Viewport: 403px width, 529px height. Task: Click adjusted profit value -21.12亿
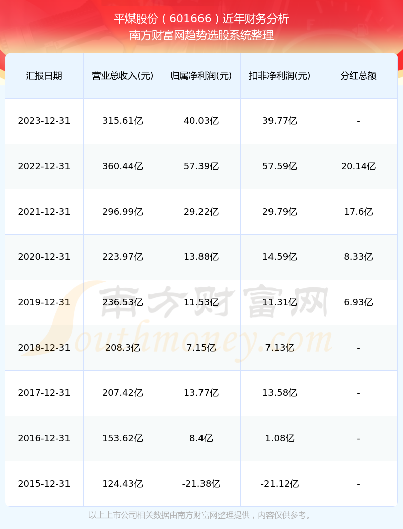pos(280,484)
